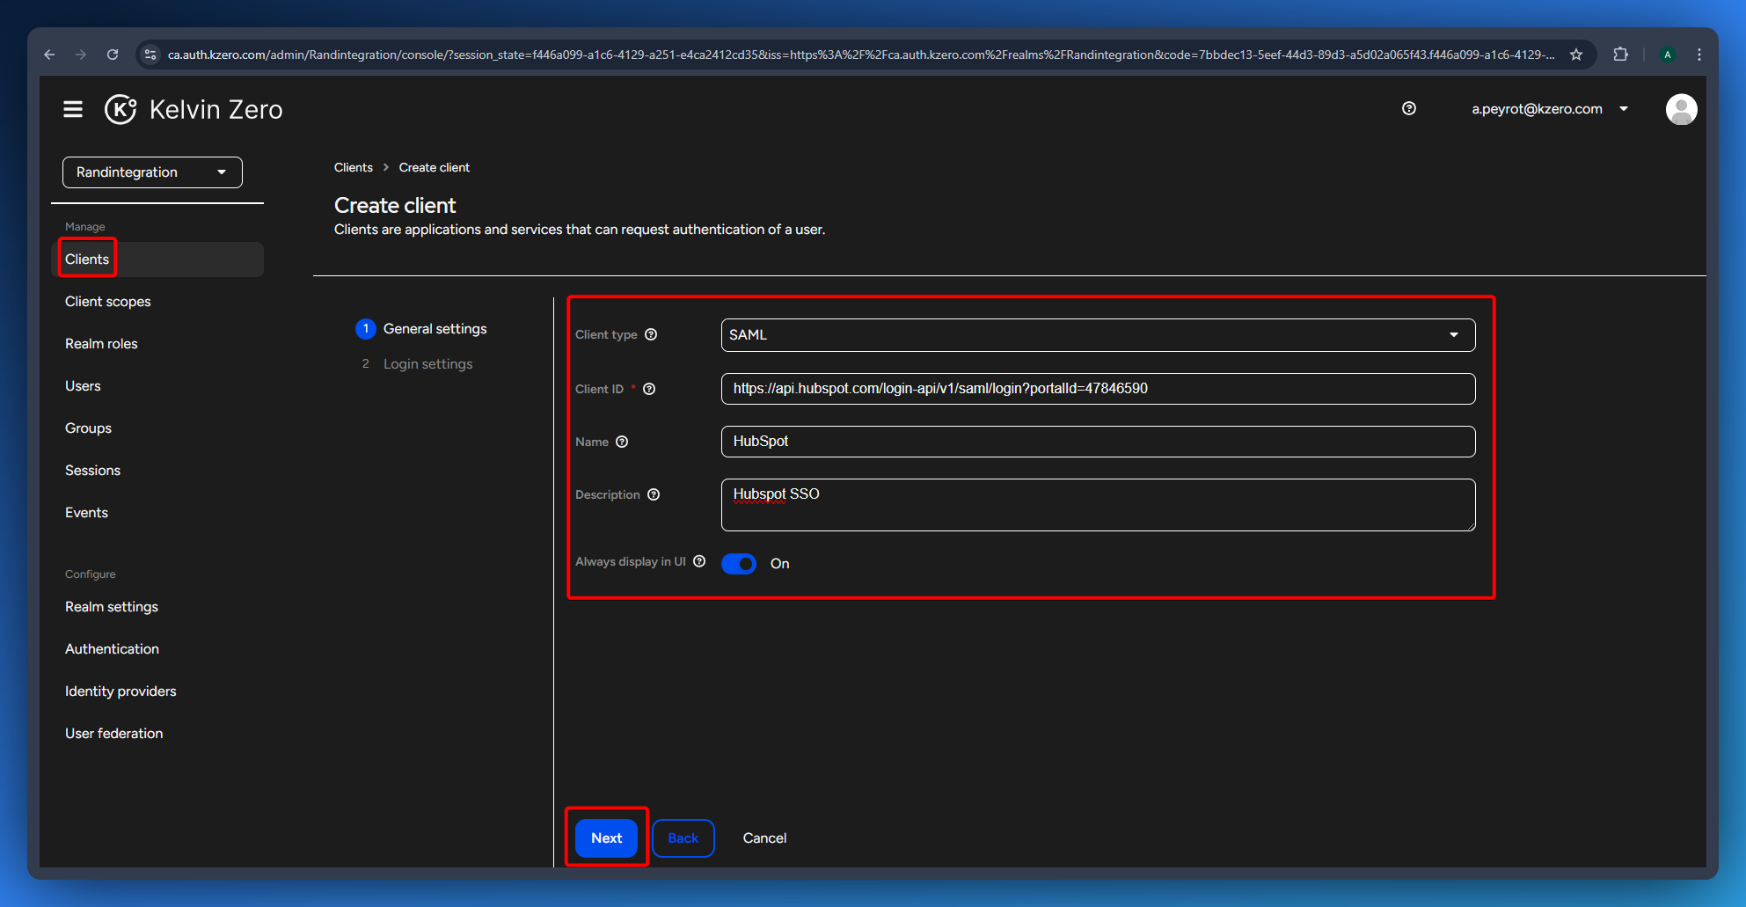Click the Client ID help icon
This screenshot has width=1746, height=907.
[649, 389]
